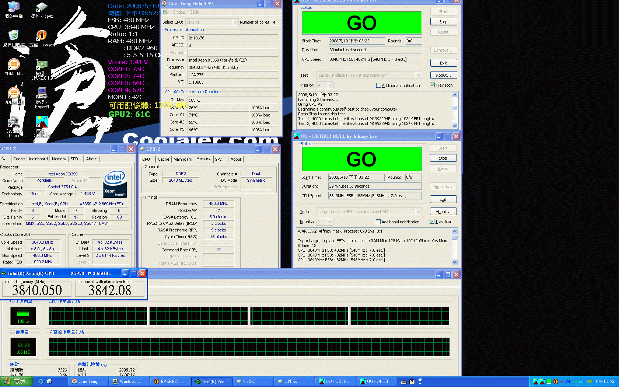Open the Crysis SP Demo desktop shortcut
Image resolution: width=619 pixels, height=387 pixels.
tap(14, 127)
